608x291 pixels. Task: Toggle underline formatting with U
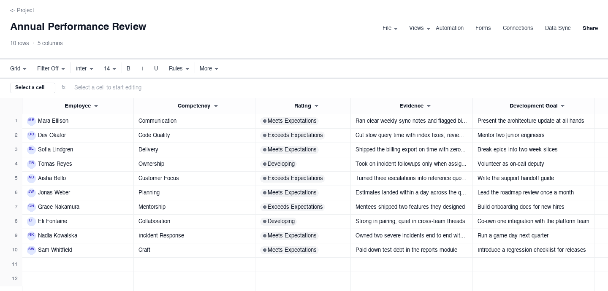tap(156, 68)
